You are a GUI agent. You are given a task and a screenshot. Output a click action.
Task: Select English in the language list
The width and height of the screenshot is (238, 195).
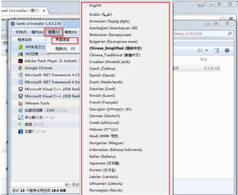[x=95, y=6]
